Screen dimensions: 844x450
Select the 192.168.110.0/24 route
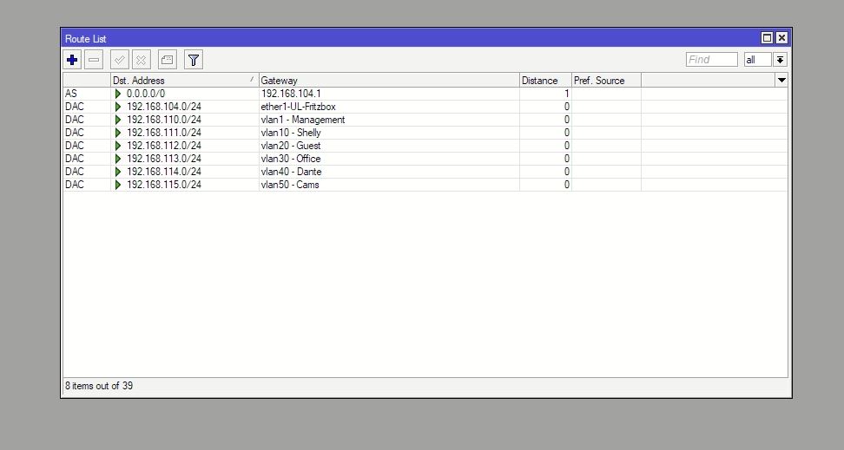coord(425,120)
